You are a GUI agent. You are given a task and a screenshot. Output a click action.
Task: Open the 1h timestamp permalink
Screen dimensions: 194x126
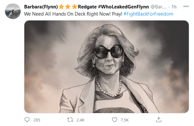tap(174, 7)
